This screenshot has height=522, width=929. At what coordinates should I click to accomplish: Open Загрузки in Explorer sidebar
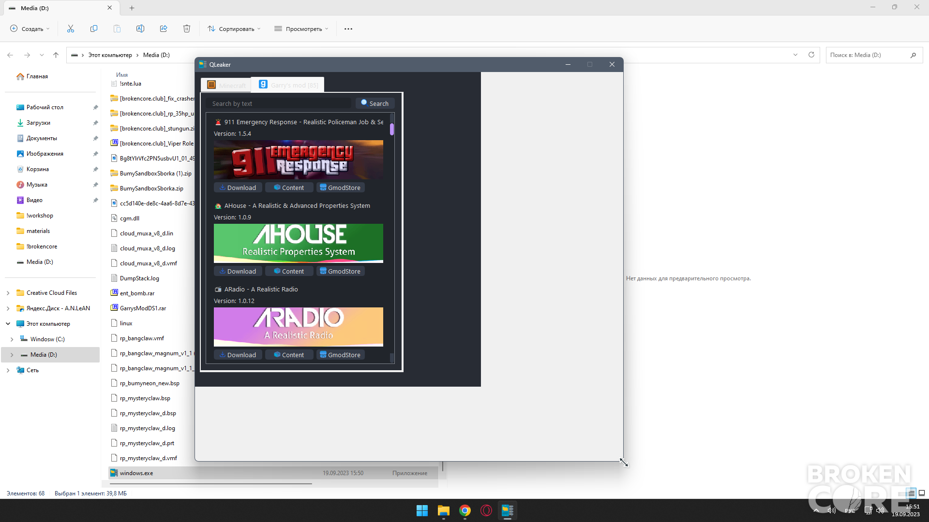tap(38, 123)
